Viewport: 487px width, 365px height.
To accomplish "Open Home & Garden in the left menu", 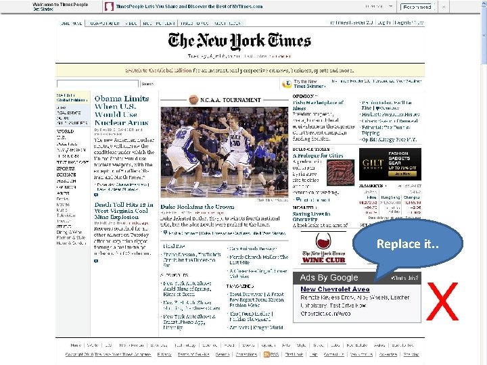I will (x=71, y=243).
